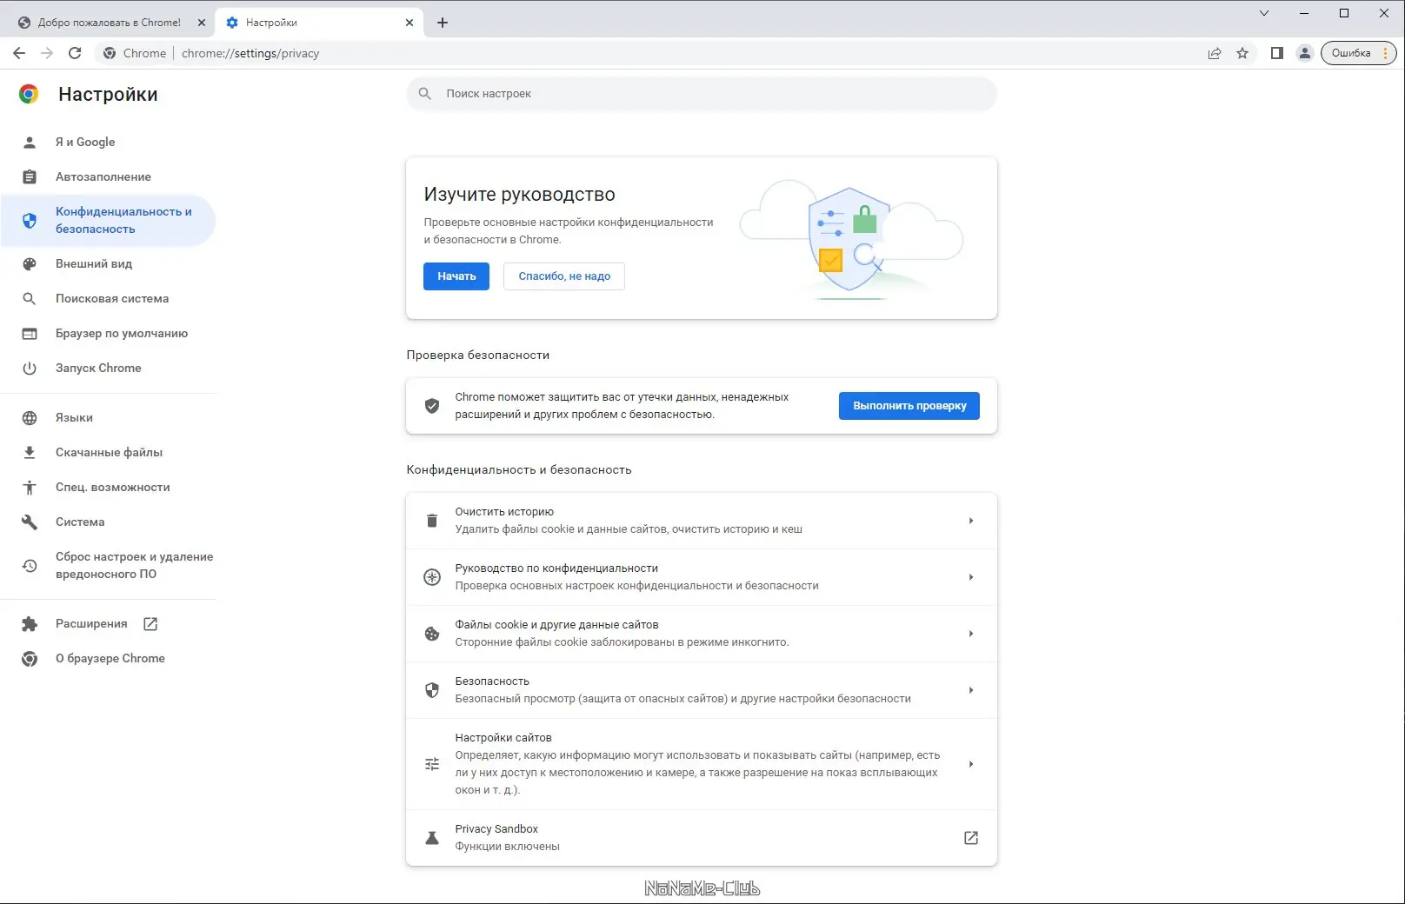Screen dimensions: 1405x904
Task: Open the Privacy Sandbox external link icon
Action: 971,837
